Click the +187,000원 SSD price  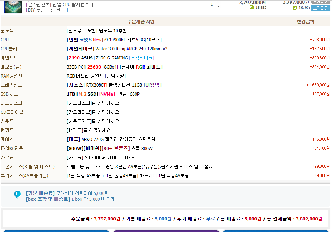[320, 94]
